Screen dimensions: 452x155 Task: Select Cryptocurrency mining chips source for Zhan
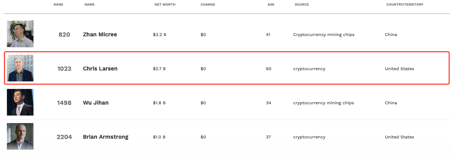324,34
